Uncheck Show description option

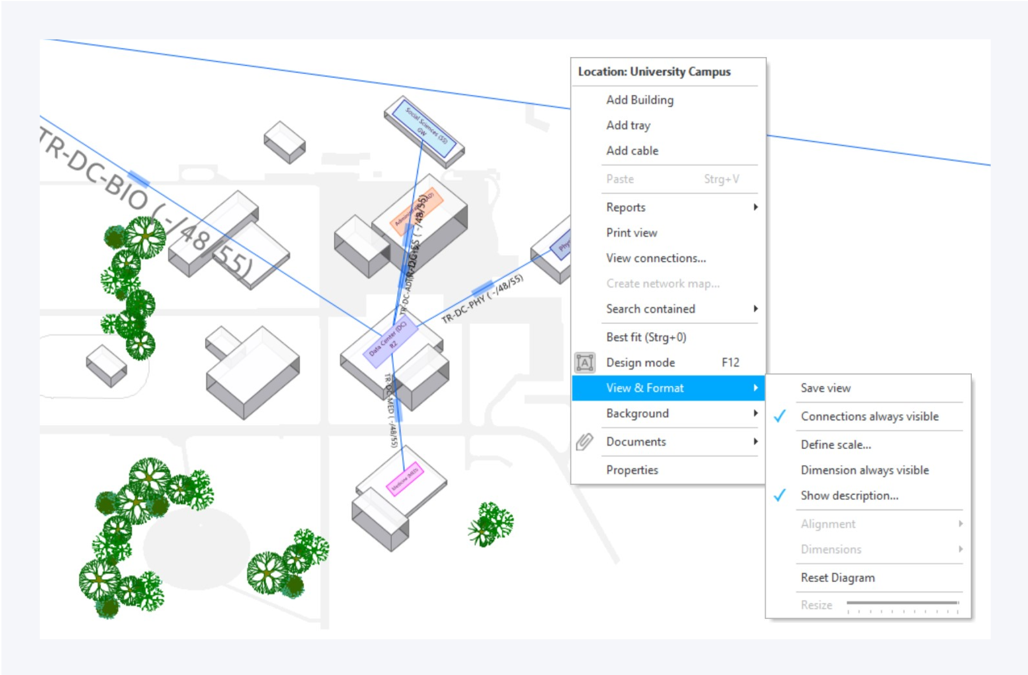pyautogui.click(x=849, y=496)
